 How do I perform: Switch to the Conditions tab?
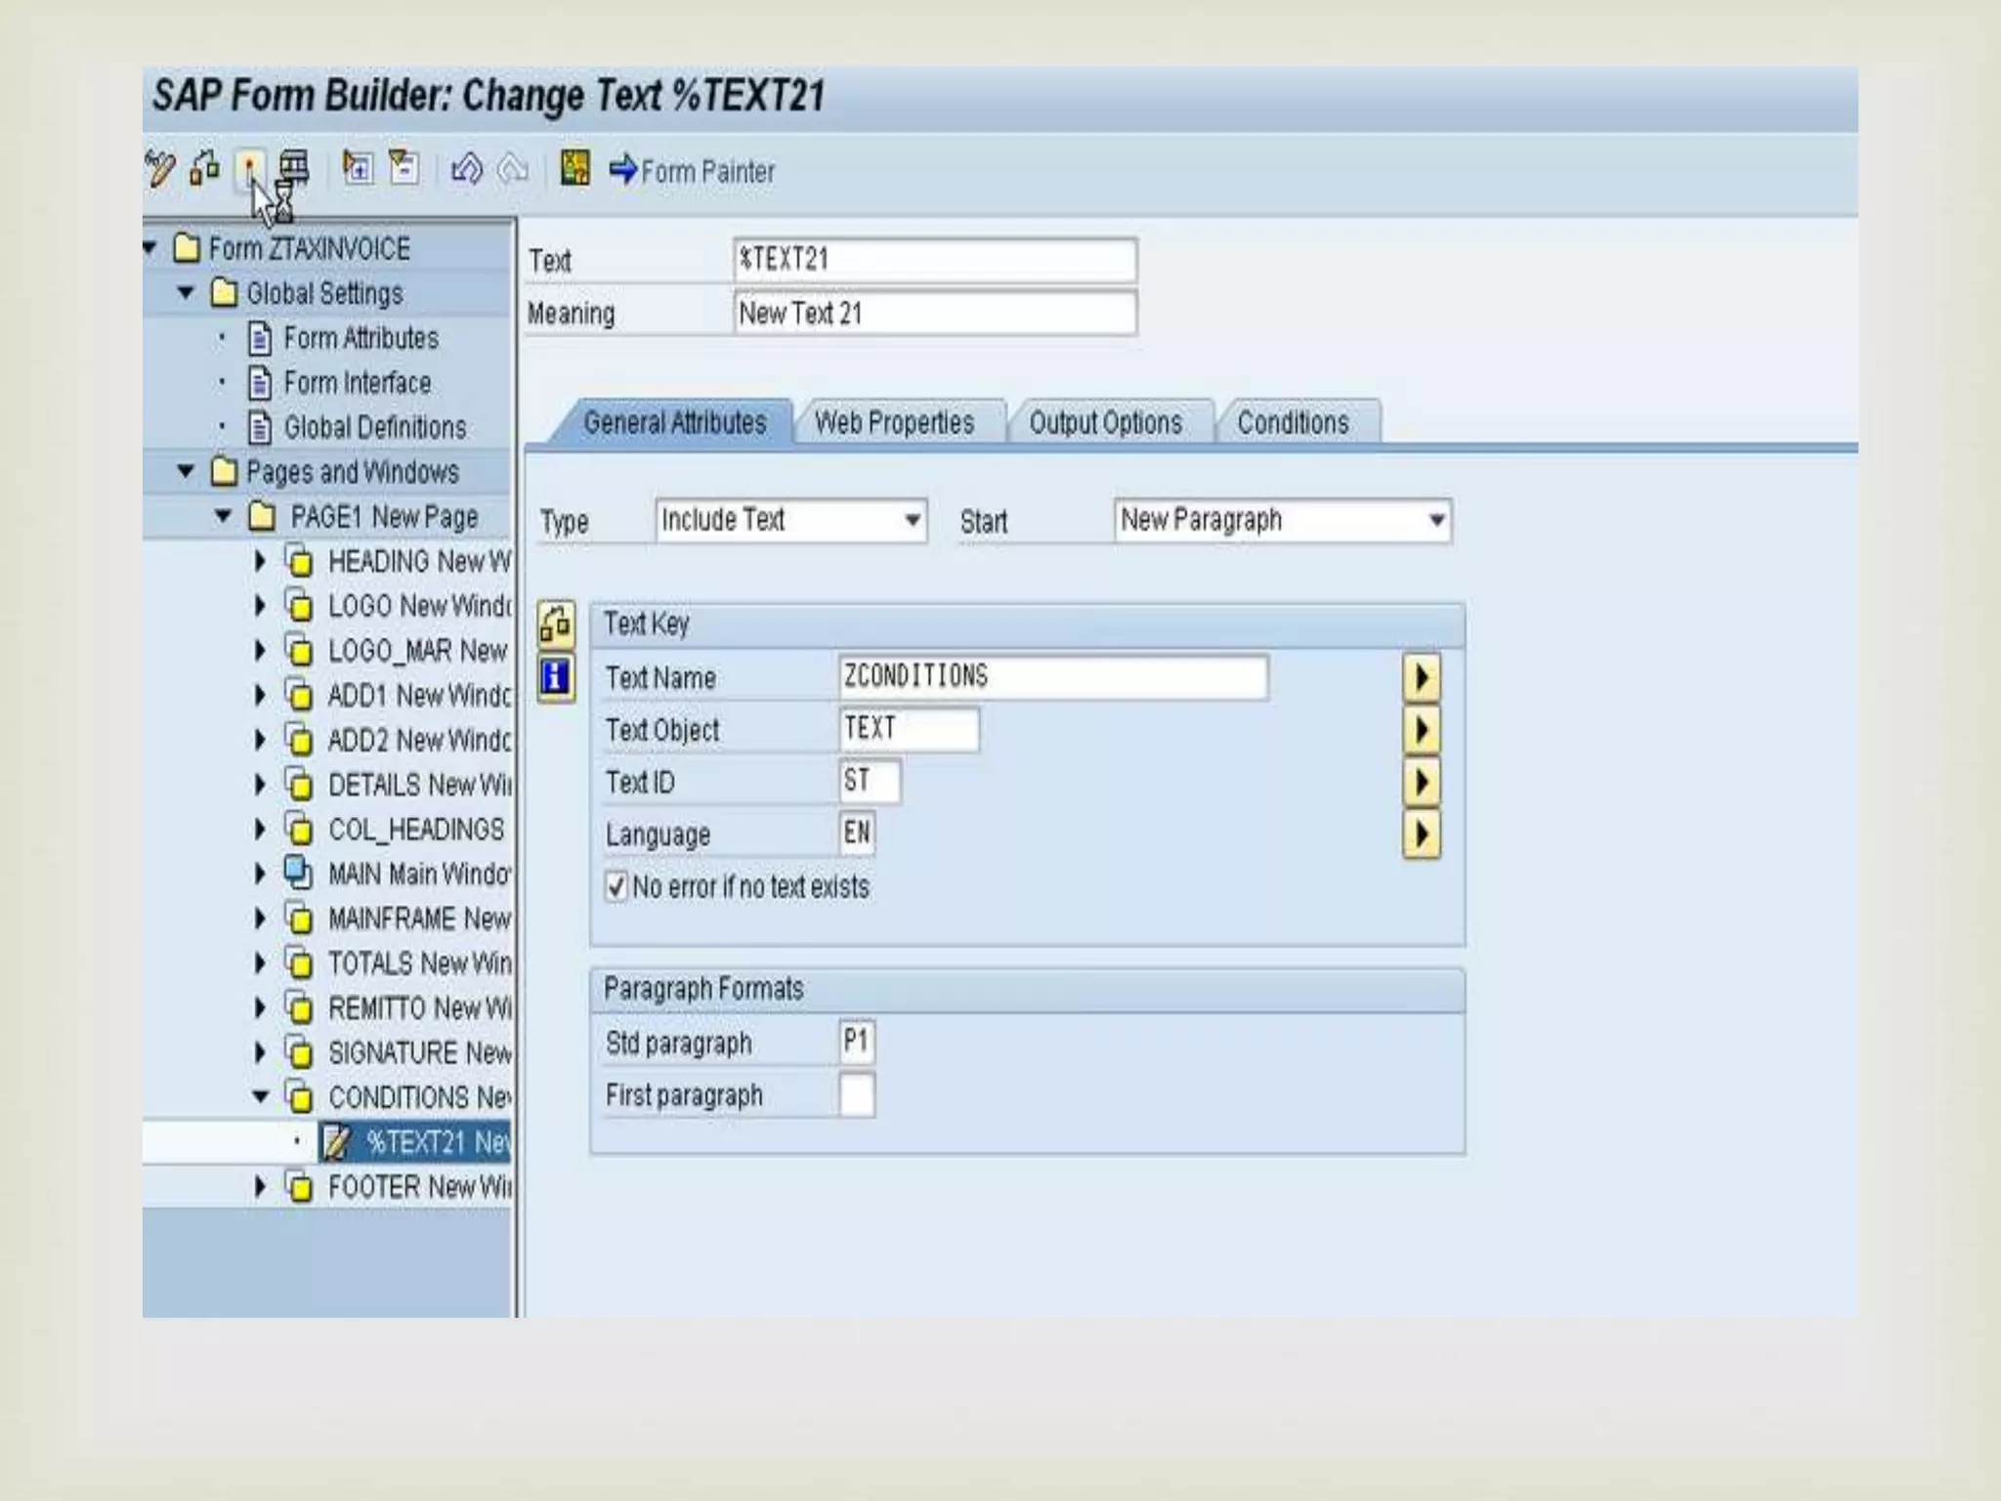point(1292,423)
